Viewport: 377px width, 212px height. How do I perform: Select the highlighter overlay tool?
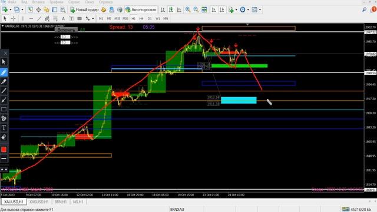click(4, 81)
